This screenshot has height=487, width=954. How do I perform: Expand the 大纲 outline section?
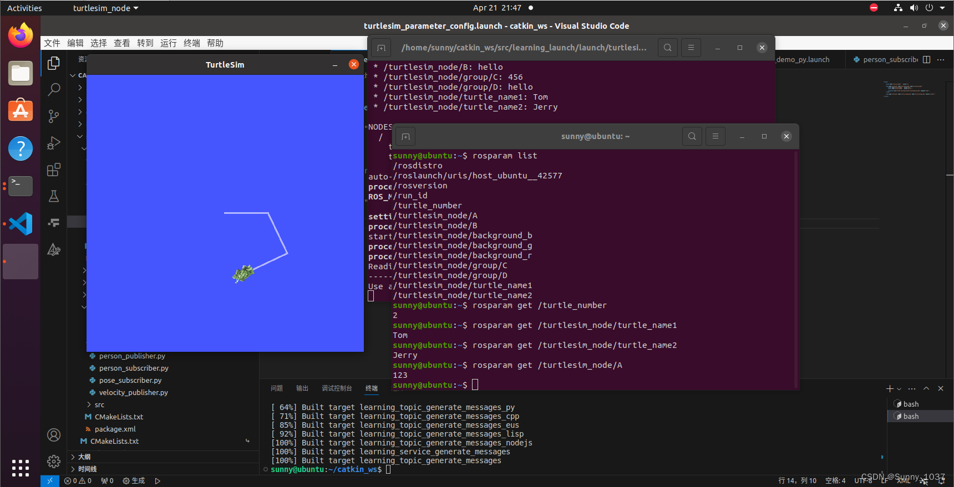click(84, 457)
